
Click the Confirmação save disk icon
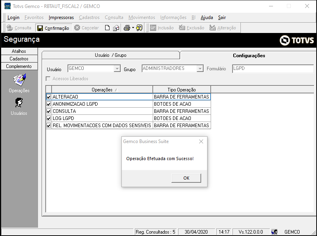(x=40, y=28)
